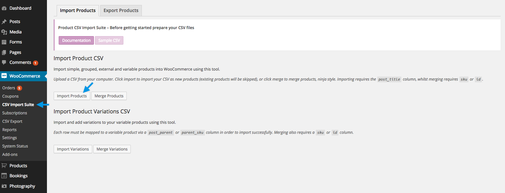Select the Import Products tab

(77, 10)
